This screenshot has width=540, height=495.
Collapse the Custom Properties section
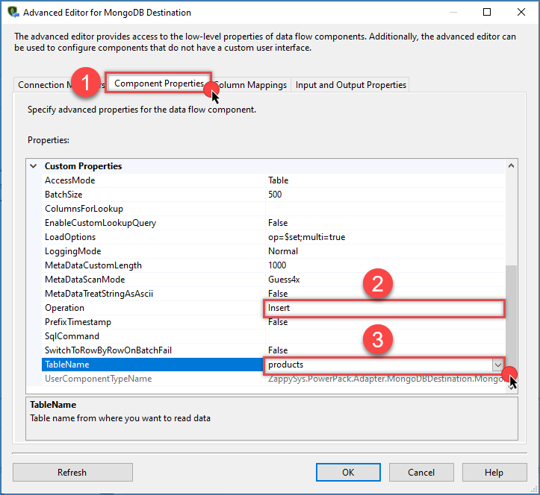click(33, 166)
